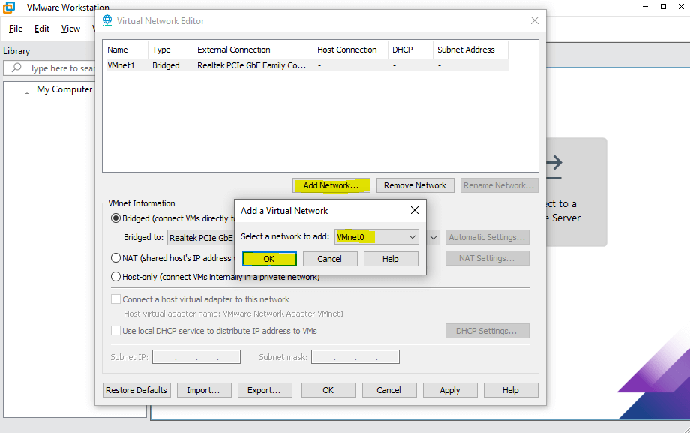Click the Virtual Network Editor globe icon
This screenshot has width=690, height=433.
click(107, 20)
